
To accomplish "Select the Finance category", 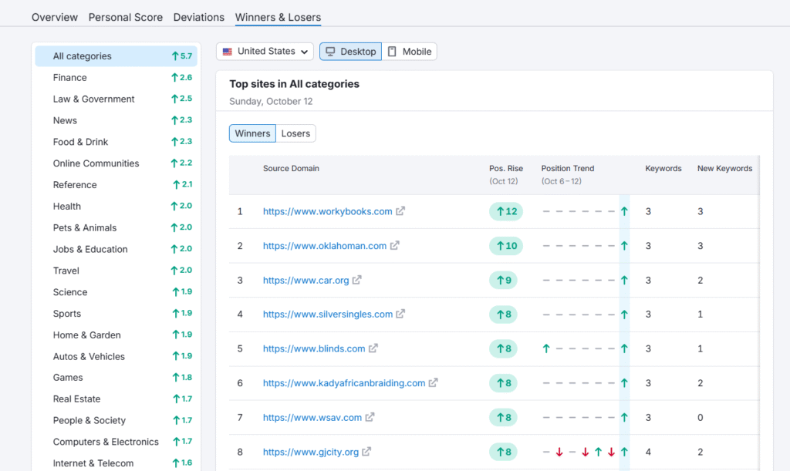I will click(70, 78).
